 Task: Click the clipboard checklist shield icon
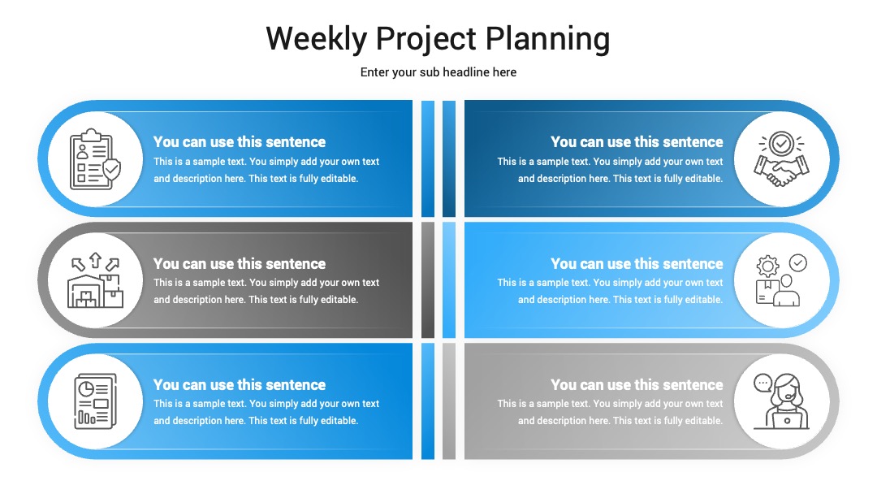[x=95, y=159]
